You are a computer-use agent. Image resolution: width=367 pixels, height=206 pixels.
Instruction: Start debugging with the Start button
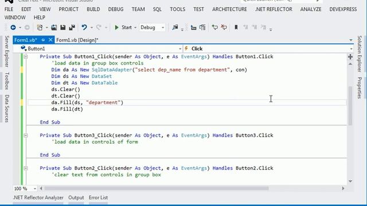point(123,27)
